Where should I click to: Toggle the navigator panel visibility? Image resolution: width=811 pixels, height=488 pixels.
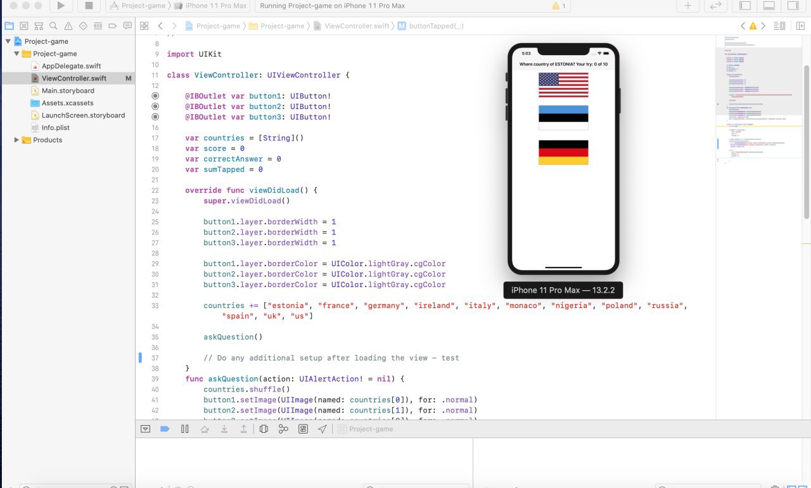coord(745,6)
